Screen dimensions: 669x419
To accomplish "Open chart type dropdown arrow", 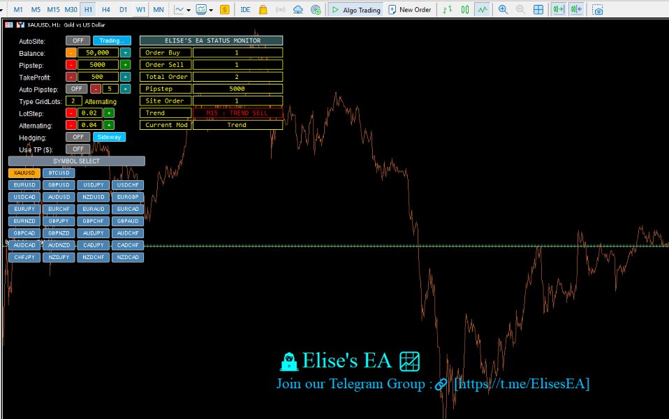I will coord(189,10).
